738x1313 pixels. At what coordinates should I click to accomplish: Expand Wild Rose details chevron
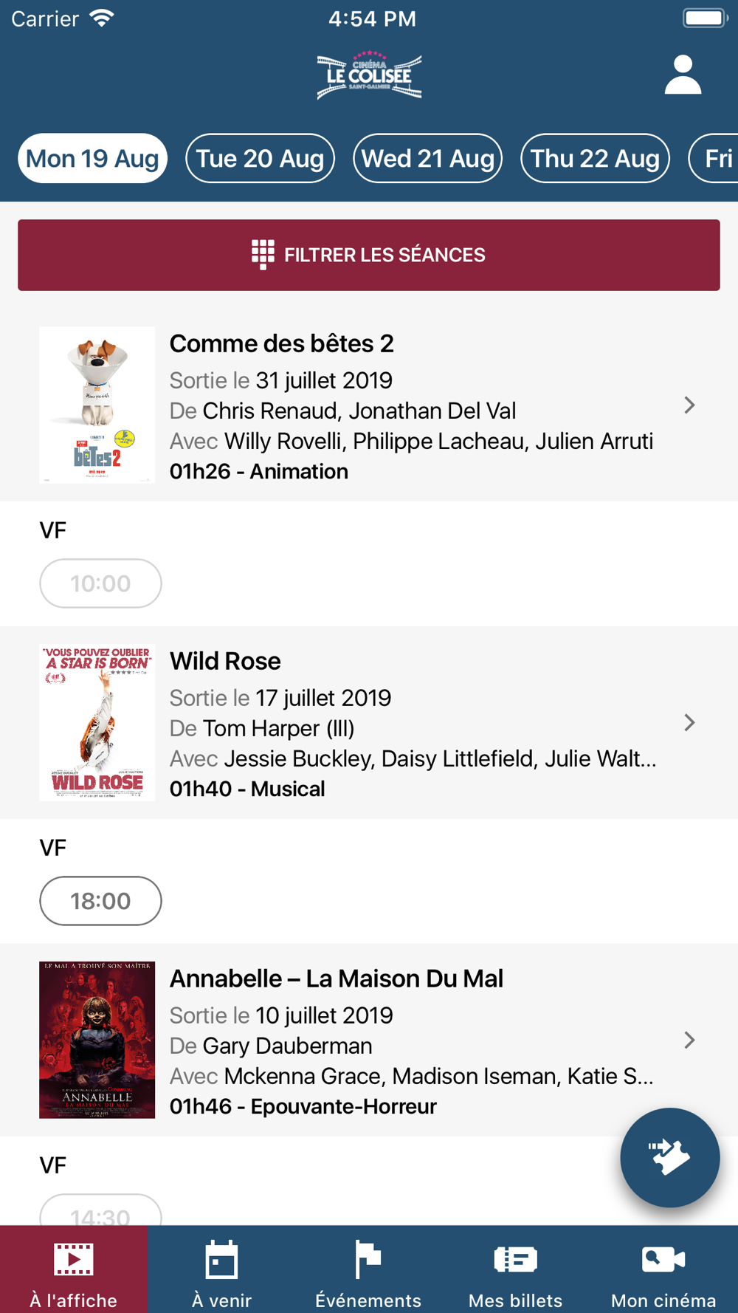[689, 722]
